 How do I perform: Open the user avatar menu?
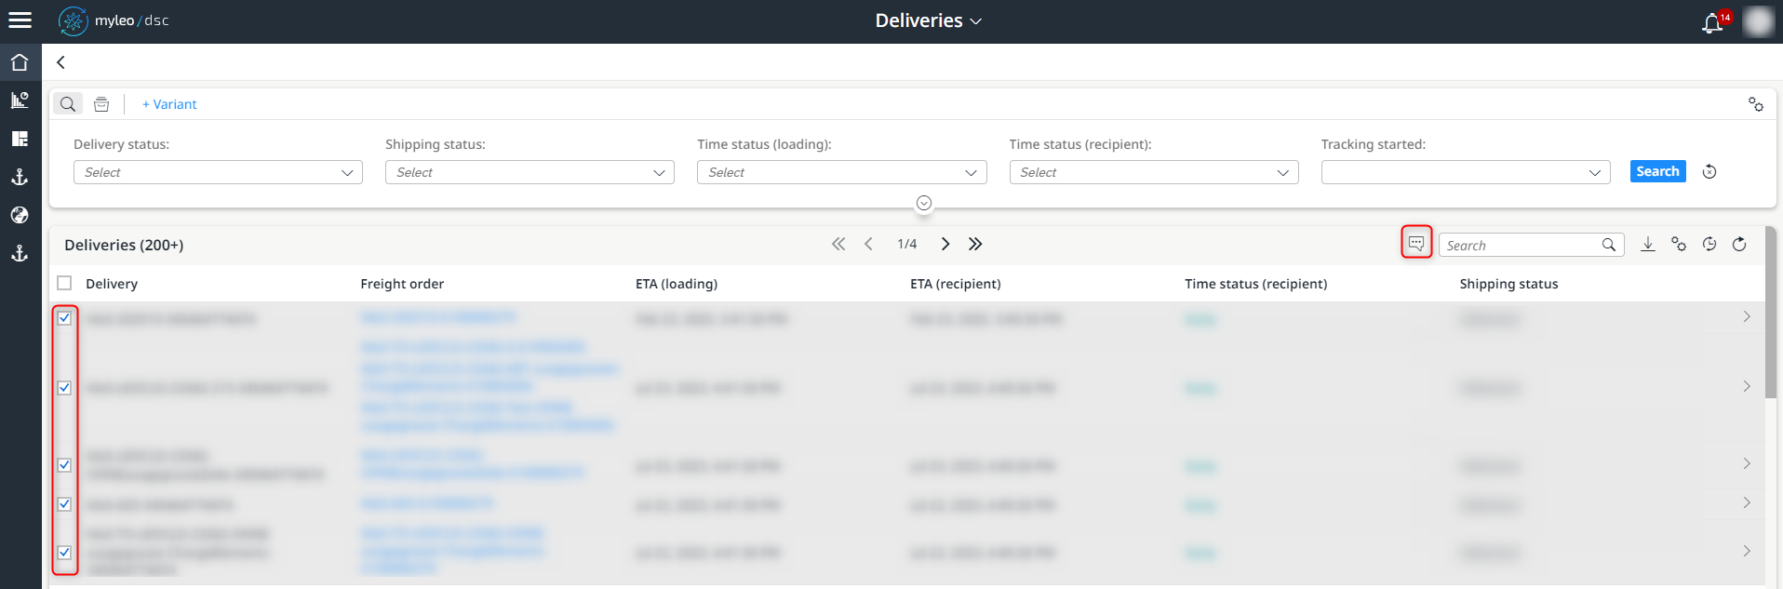tap(1758, 21)
